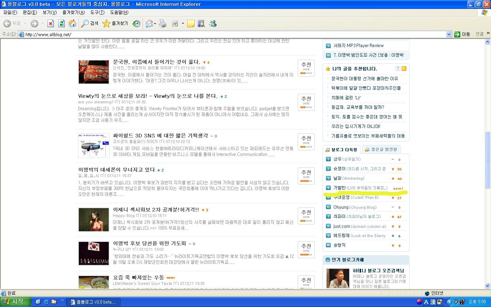The width and height of the screenshot is (491, 307).
Task: Go to the Home page icon
Action: coord(72,23)
